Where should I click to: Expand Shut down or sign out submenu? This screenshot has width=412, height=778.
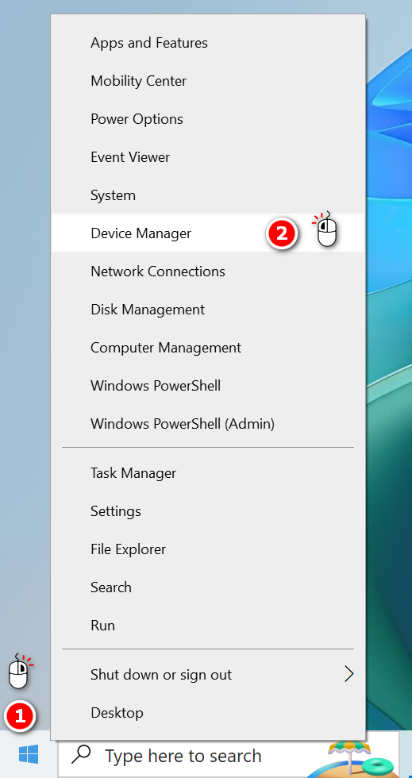[208, 675]
